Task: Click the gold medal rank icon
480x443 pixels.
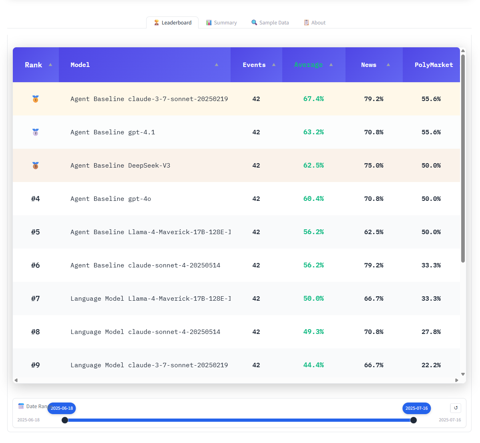Action: coord(36,99)
